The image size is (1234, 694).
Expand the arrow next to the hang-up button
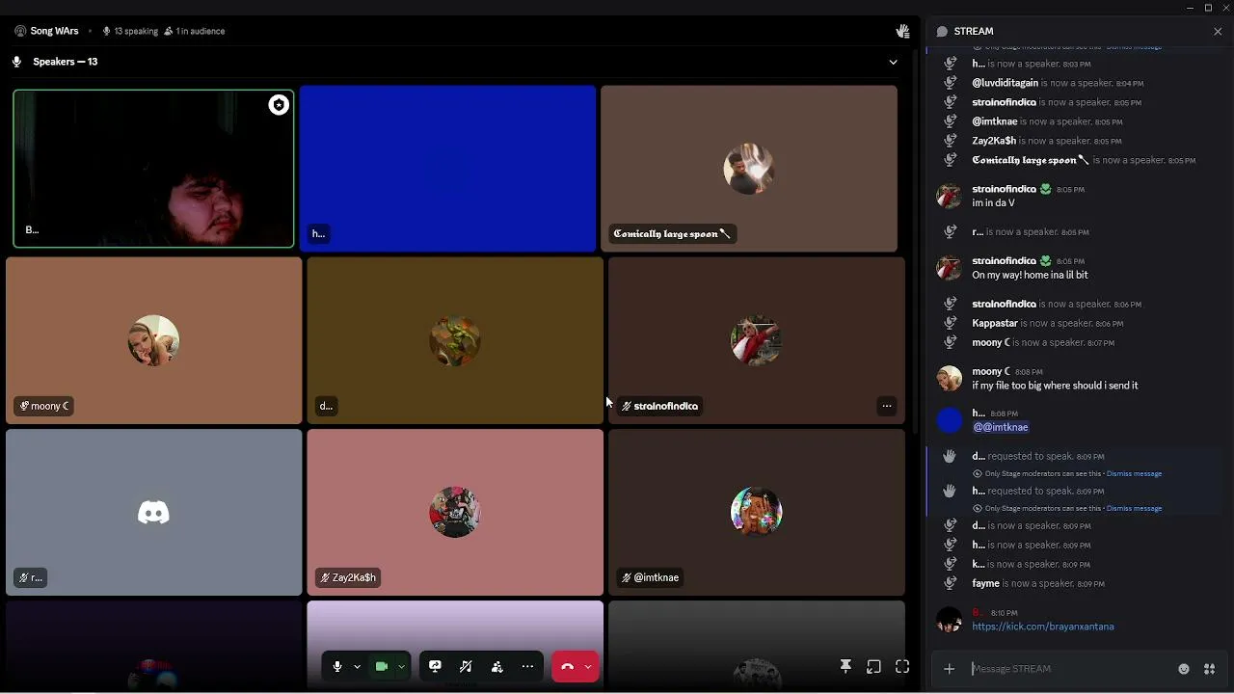tap(588, 667)
